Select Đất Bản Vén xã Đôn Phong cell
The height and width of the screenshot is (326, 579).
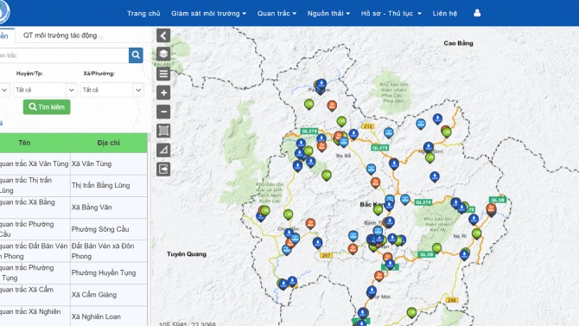[109, 251]
